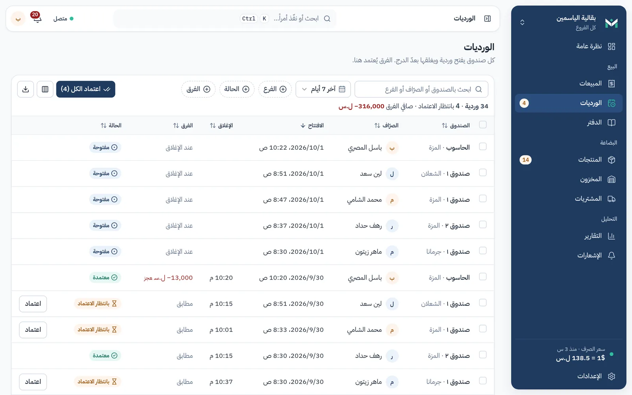Image resolution: width=632 pixels, height=395 pixels.
Task: Click the الدفتر book icon
Action: (611, 122)
